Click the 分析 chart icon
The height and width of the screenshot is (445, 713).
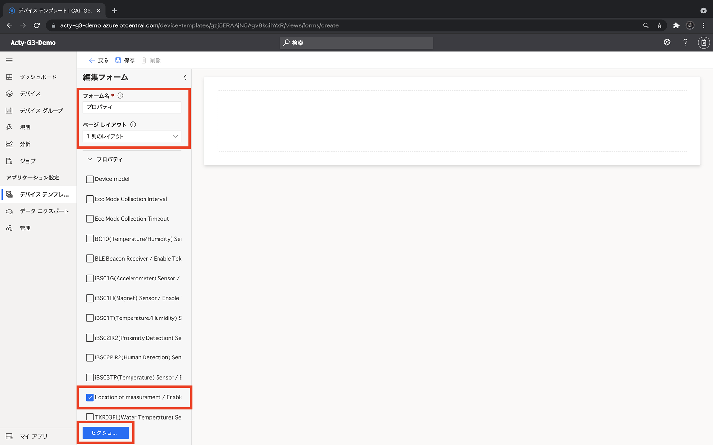pyautogui.click(x=9, y=144)
